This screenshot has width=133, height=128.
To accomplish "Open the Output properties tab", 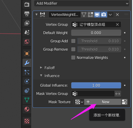I will 27,14.
